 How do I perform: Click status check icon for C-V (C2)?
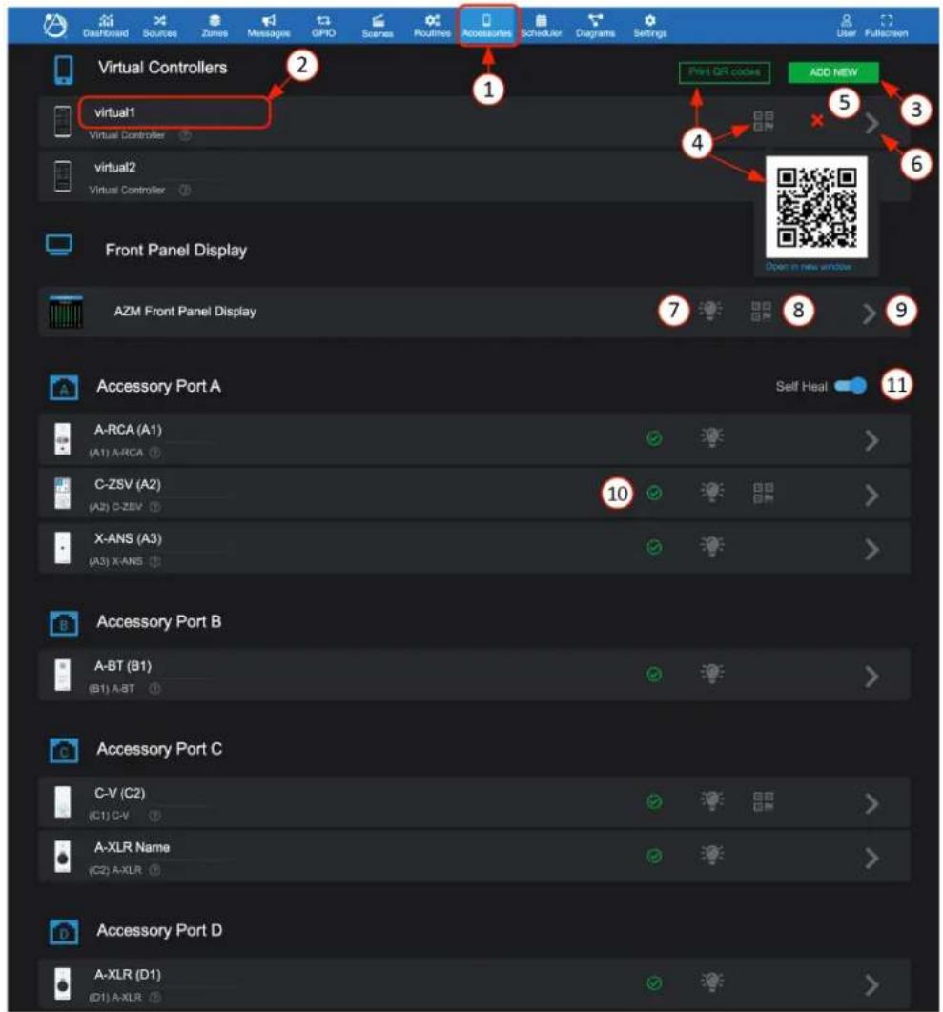pos(654,801)
